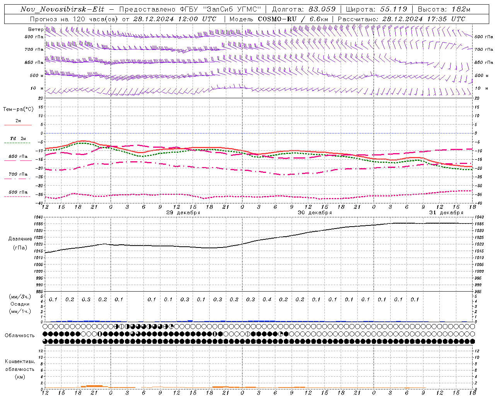This screenshot has width=495, height=396.
Task: Click the 'Осадки' precipitation label
Action: (x=20, y=304)
